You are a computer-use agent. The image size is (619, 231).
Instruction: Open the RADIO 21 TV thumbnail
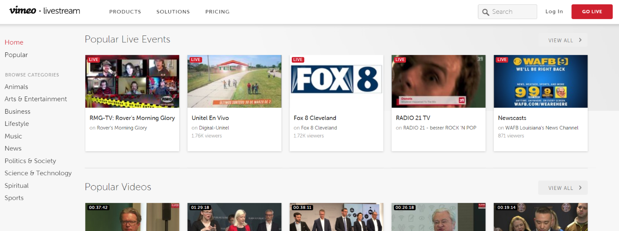pos(438,81)
